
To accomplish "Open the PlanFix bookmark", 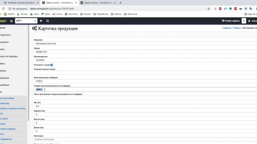I will point(9,14).
